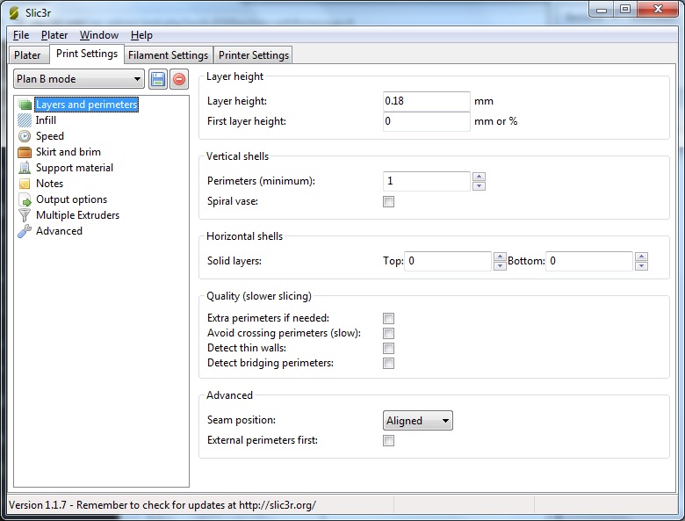
Task: Open Support material settings
Action: click(x=75, y=168)
